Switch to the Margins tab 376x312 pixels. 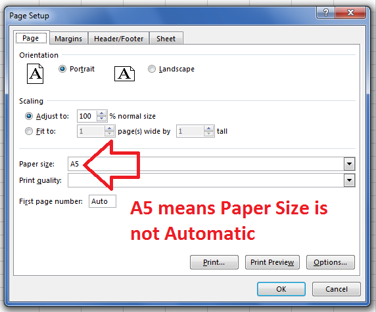(x=68, y=39)
